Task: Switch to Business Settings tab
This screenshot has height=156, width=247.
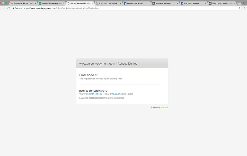Action: pyautogui.click(x=165, y=3)
